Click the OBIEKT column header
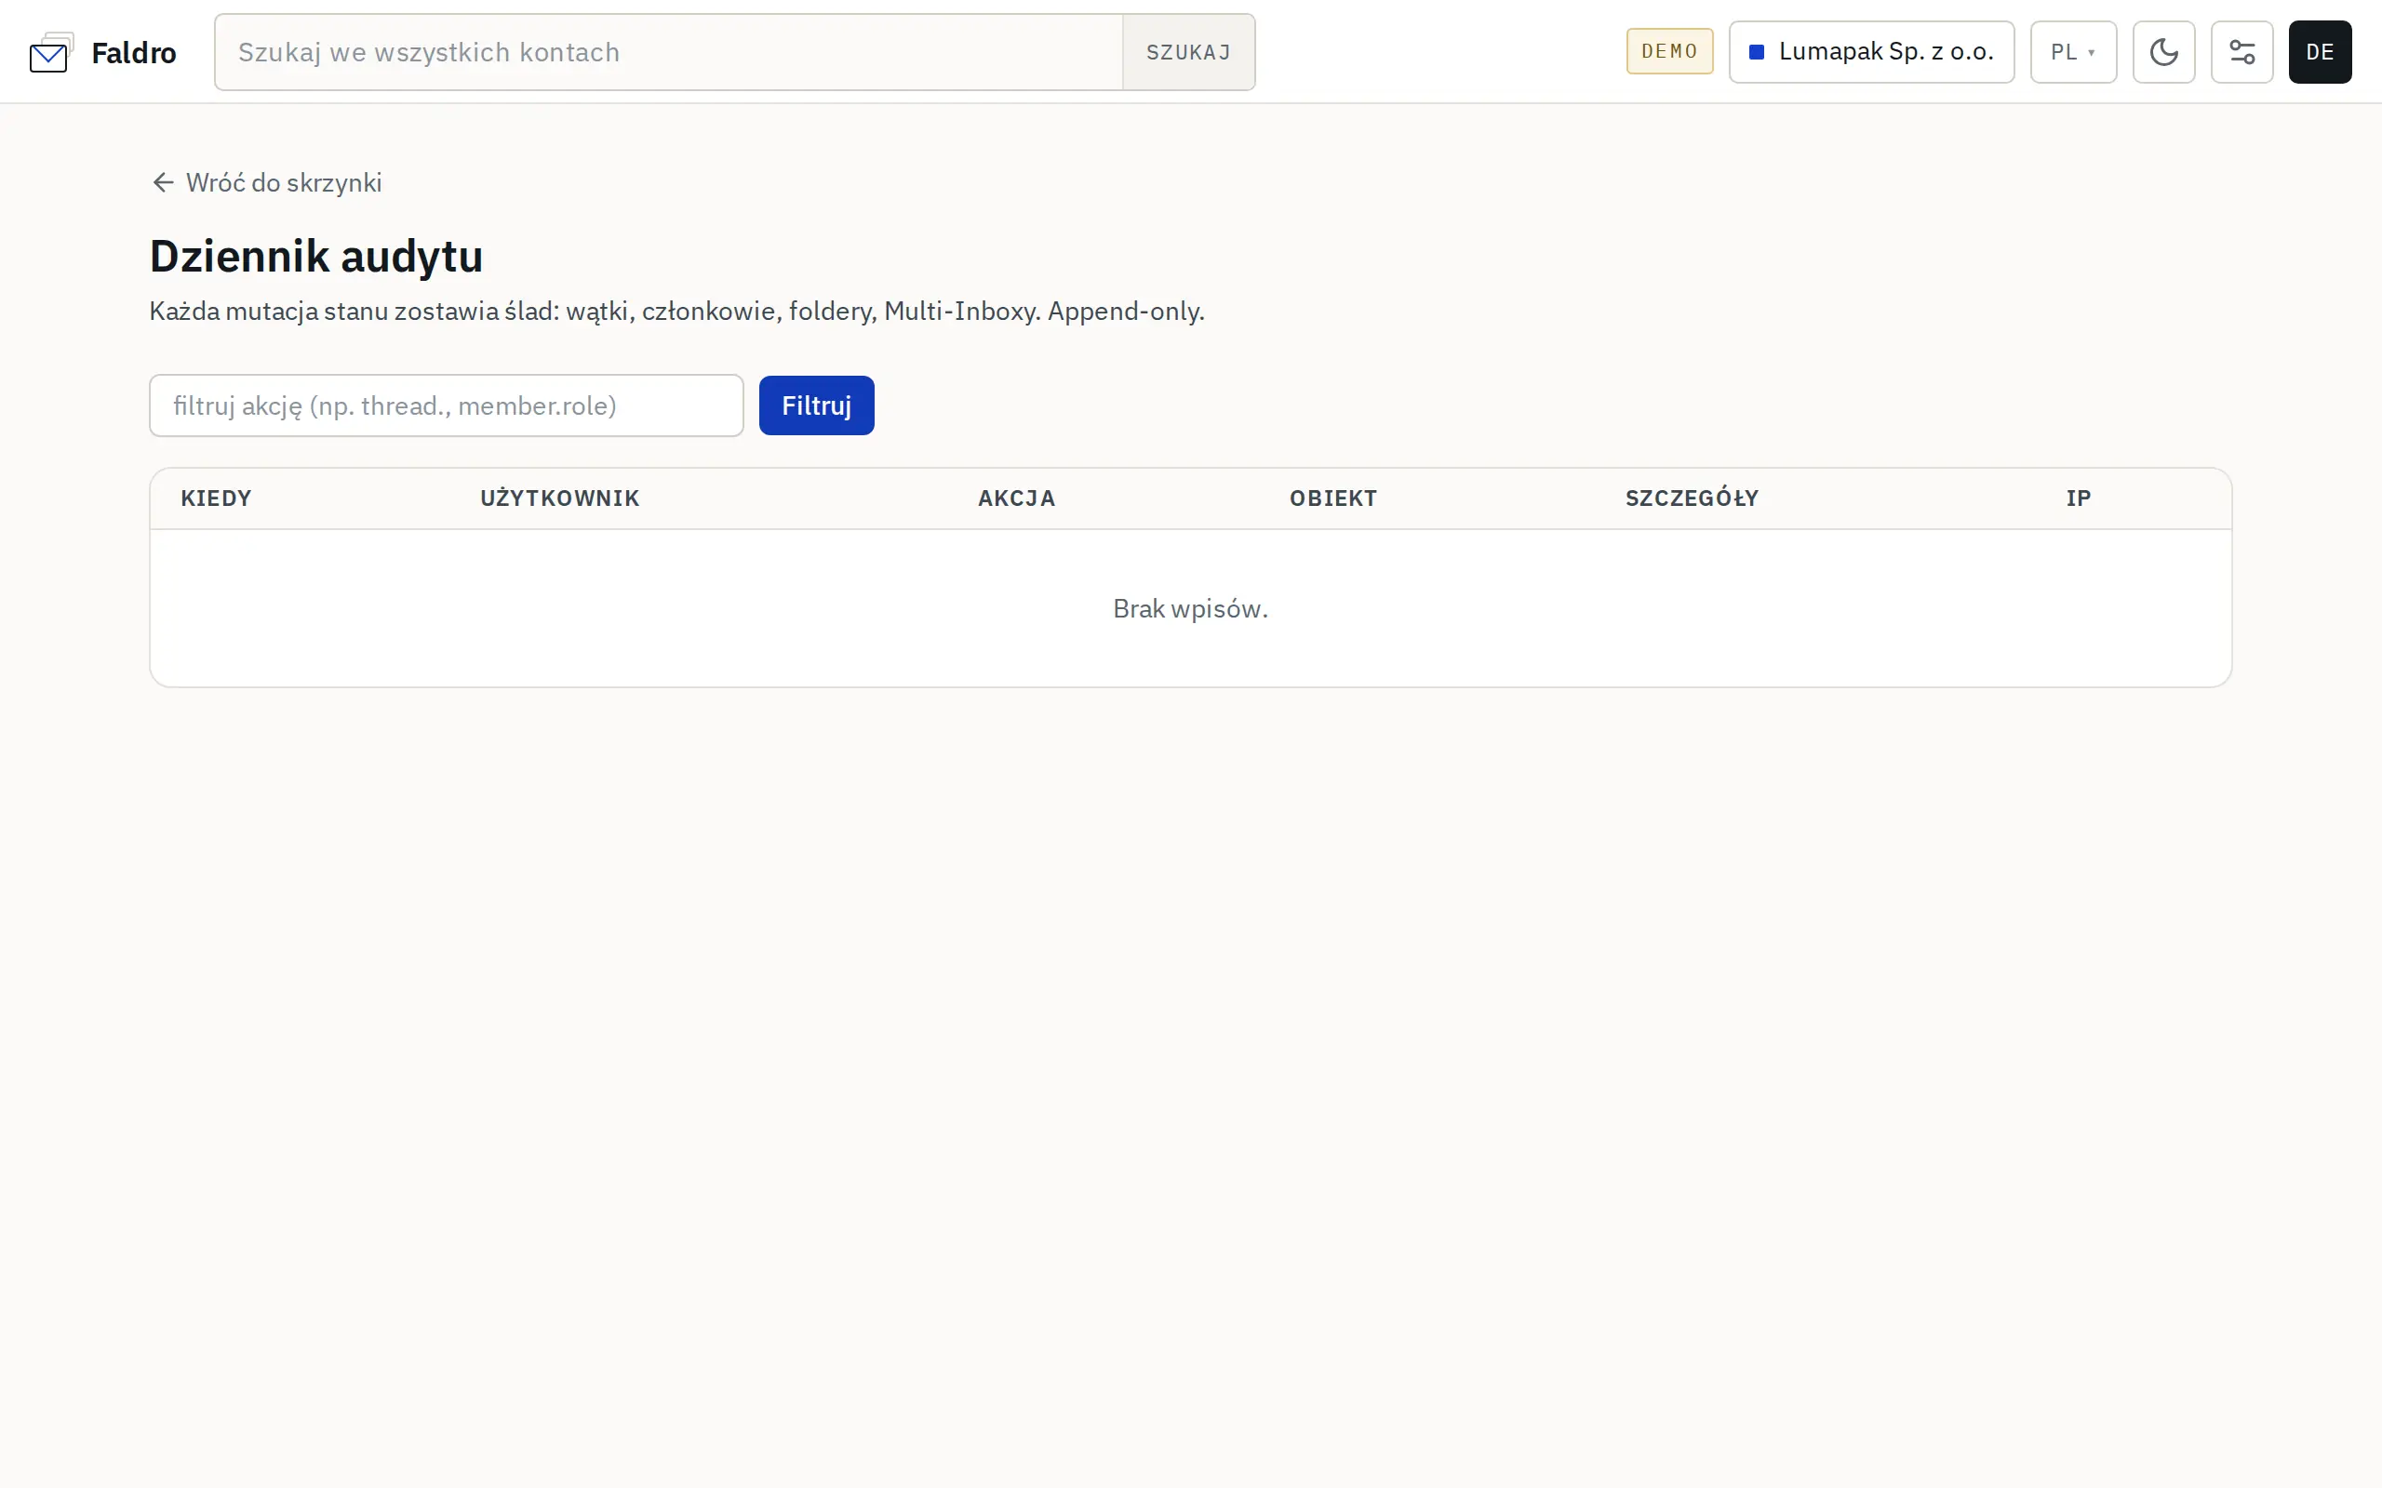 click(1333, 498)
